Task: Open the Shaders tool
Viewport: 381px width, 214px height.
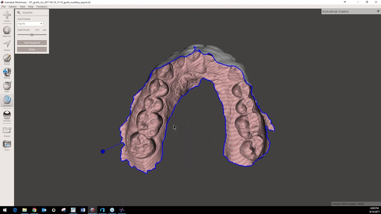Action: click(x=7, y=116)
